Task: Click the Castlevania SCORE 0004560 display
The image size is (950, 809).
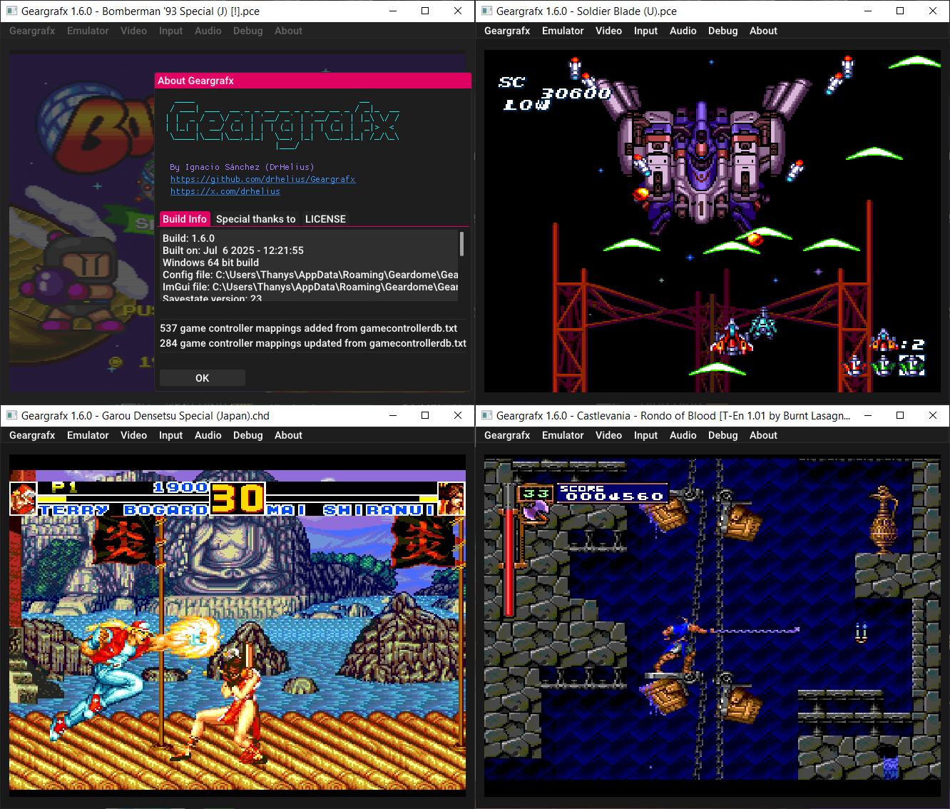Action: click(611, 493)
